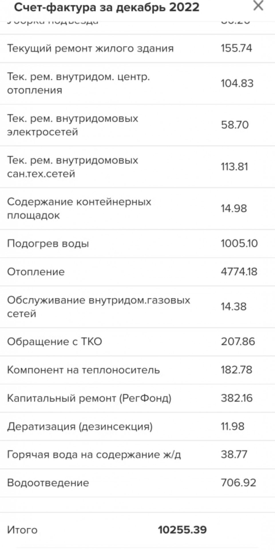
Task: Tap the 4774.18 heating amount
Action: [239, 272]
